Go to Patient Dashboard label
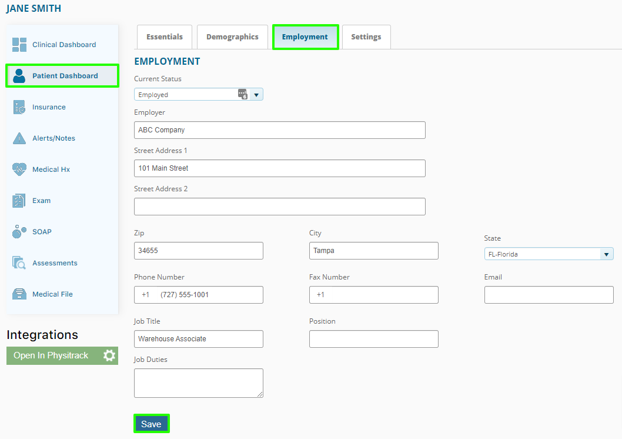 tap(65, 76)
